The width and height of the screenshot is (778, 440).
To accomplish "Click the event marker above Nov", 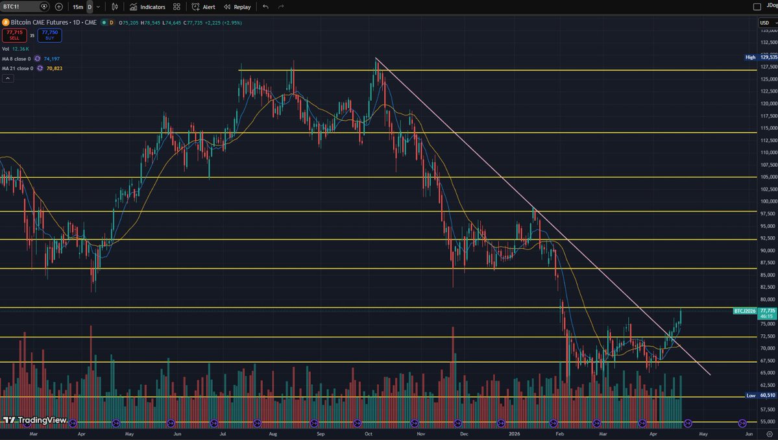I will click(x=414, y=423).
